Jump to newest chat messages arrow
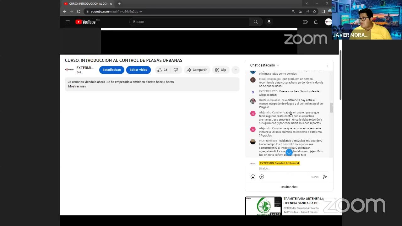Screen dimensions: 402x226 289,152
